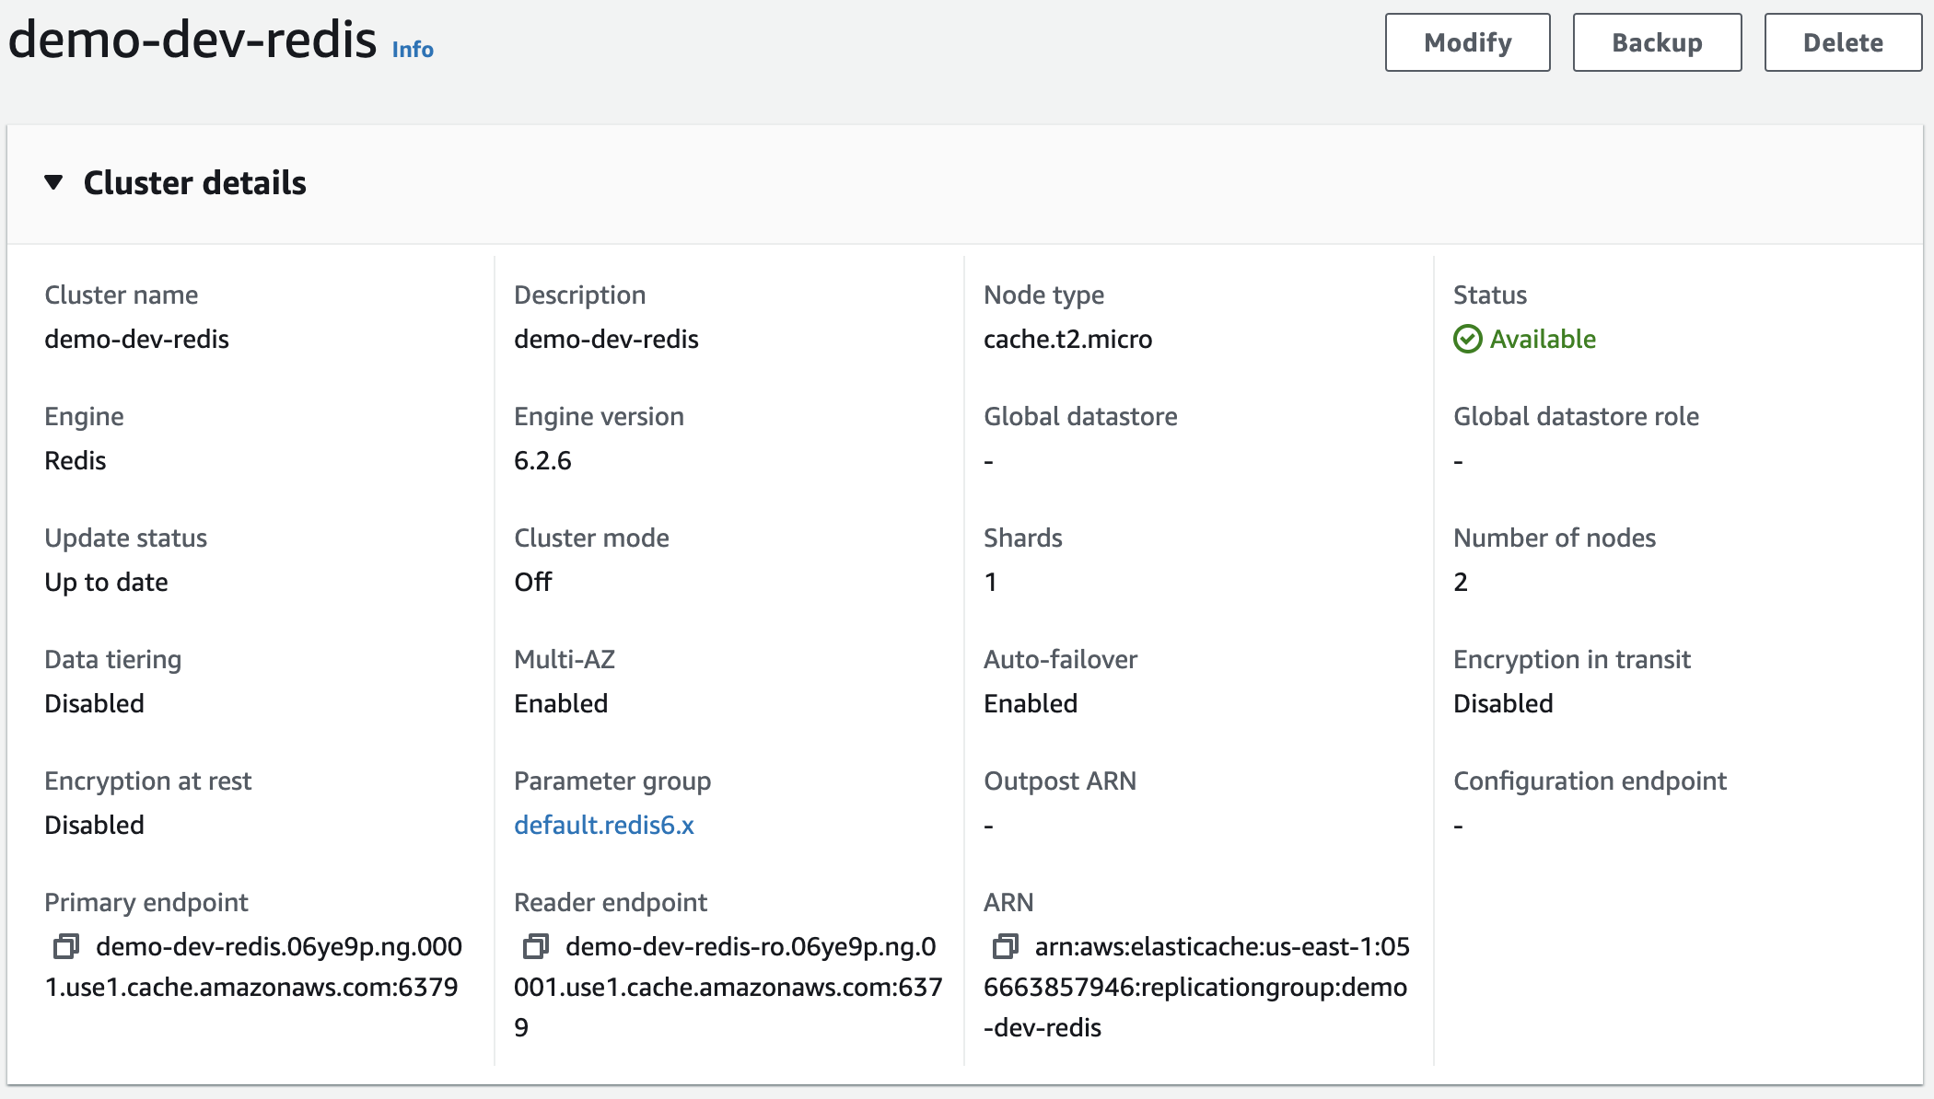Click the Global datastore role label
This screenshot has width=1934, height=1099.
click(1576, 416)
